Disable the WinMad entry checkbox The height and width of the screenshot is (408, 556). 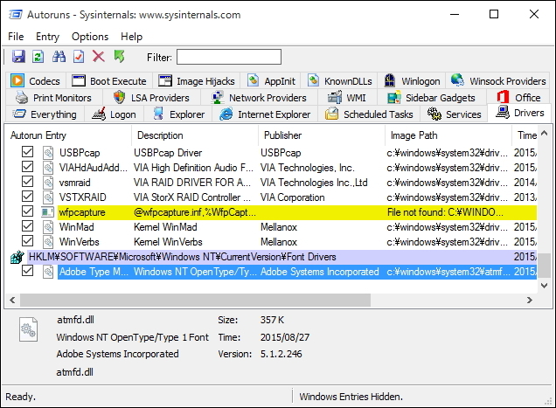(x=27, y=226)
